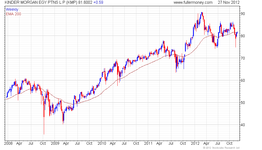This screenshot has height=150, width=262.
Task: Click the Oct label right before 2012
Action: pyautogui.click(x=183, y=143)
